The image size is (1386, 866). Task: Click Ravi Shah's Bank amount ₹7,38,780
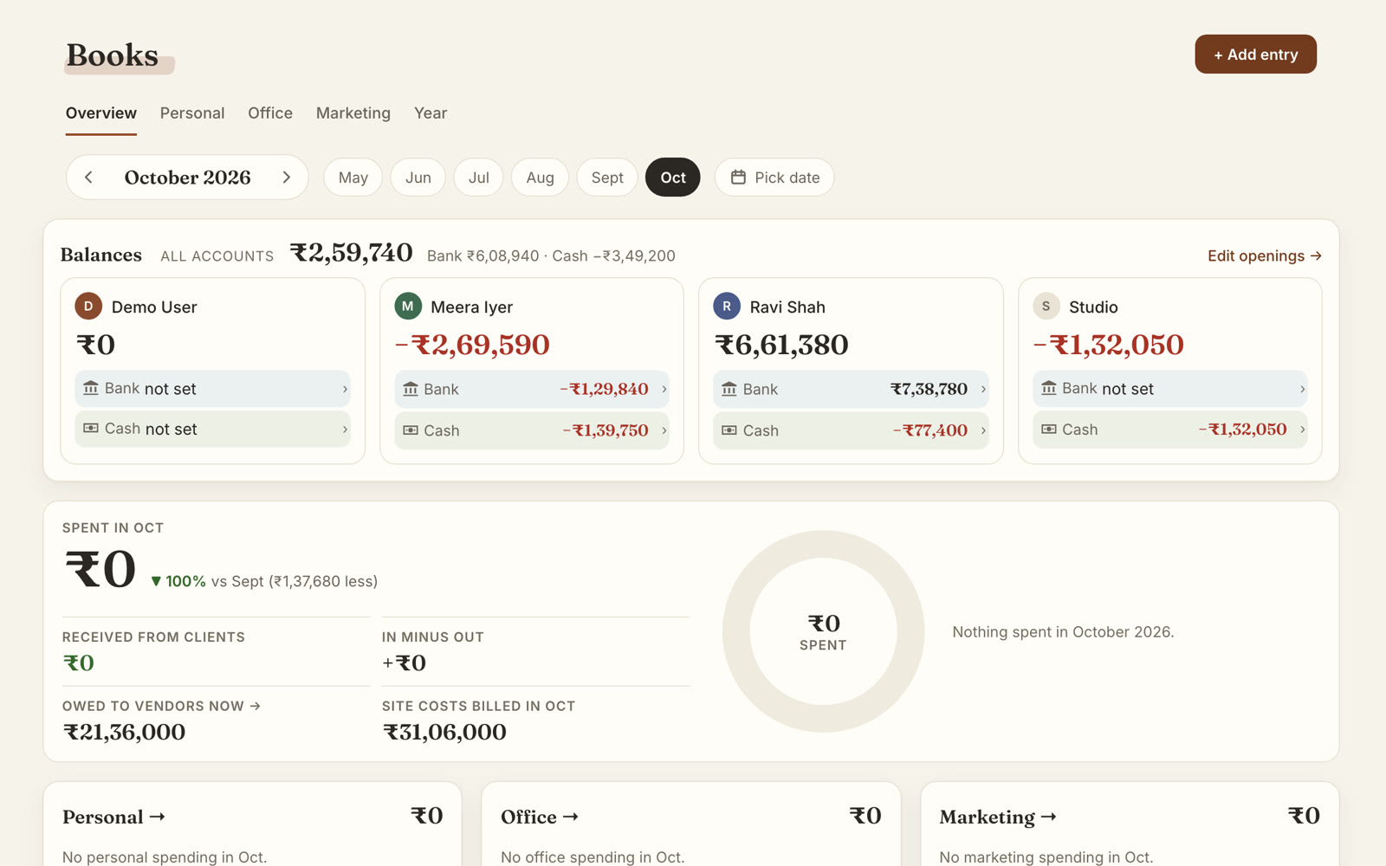coord(929,390)
